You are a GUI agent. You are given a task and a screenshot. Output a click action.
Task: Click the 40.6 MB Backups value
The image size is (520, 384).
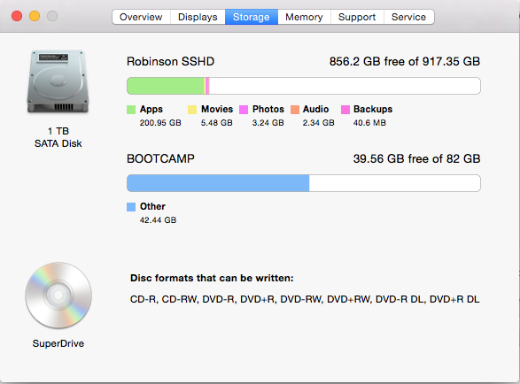(x=369, y=123)
